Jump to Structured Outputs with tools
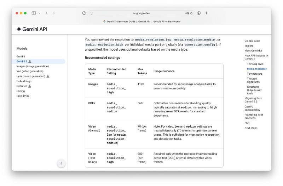283x186 pixels. pos(254,90)
